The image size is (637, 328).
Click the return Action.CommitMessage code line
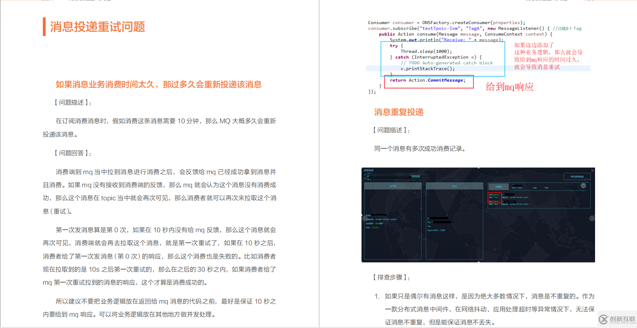coord(427,81)
